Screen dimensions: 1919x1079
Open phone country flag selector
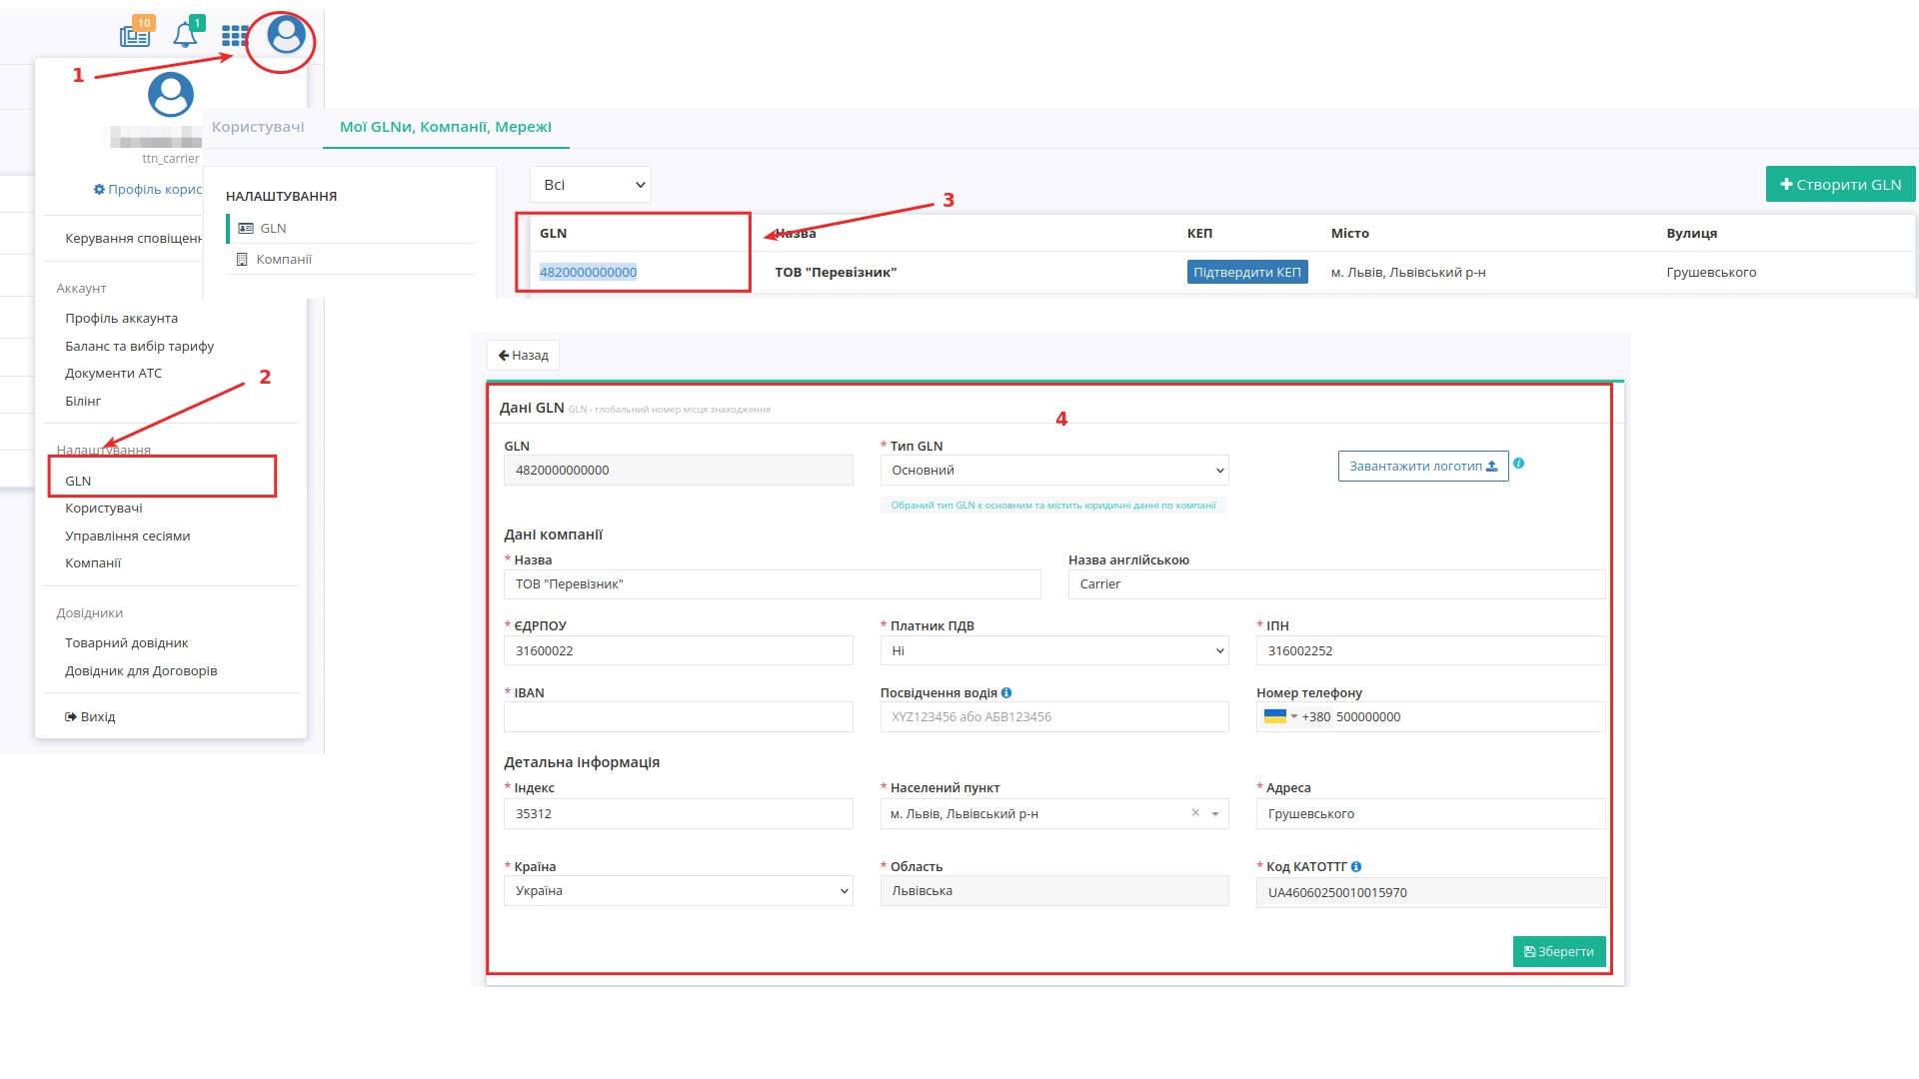pos(1279,716)
